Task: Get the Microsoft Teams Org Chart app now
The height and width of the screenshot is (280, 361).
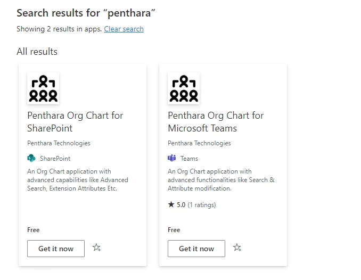Action: 196,249
